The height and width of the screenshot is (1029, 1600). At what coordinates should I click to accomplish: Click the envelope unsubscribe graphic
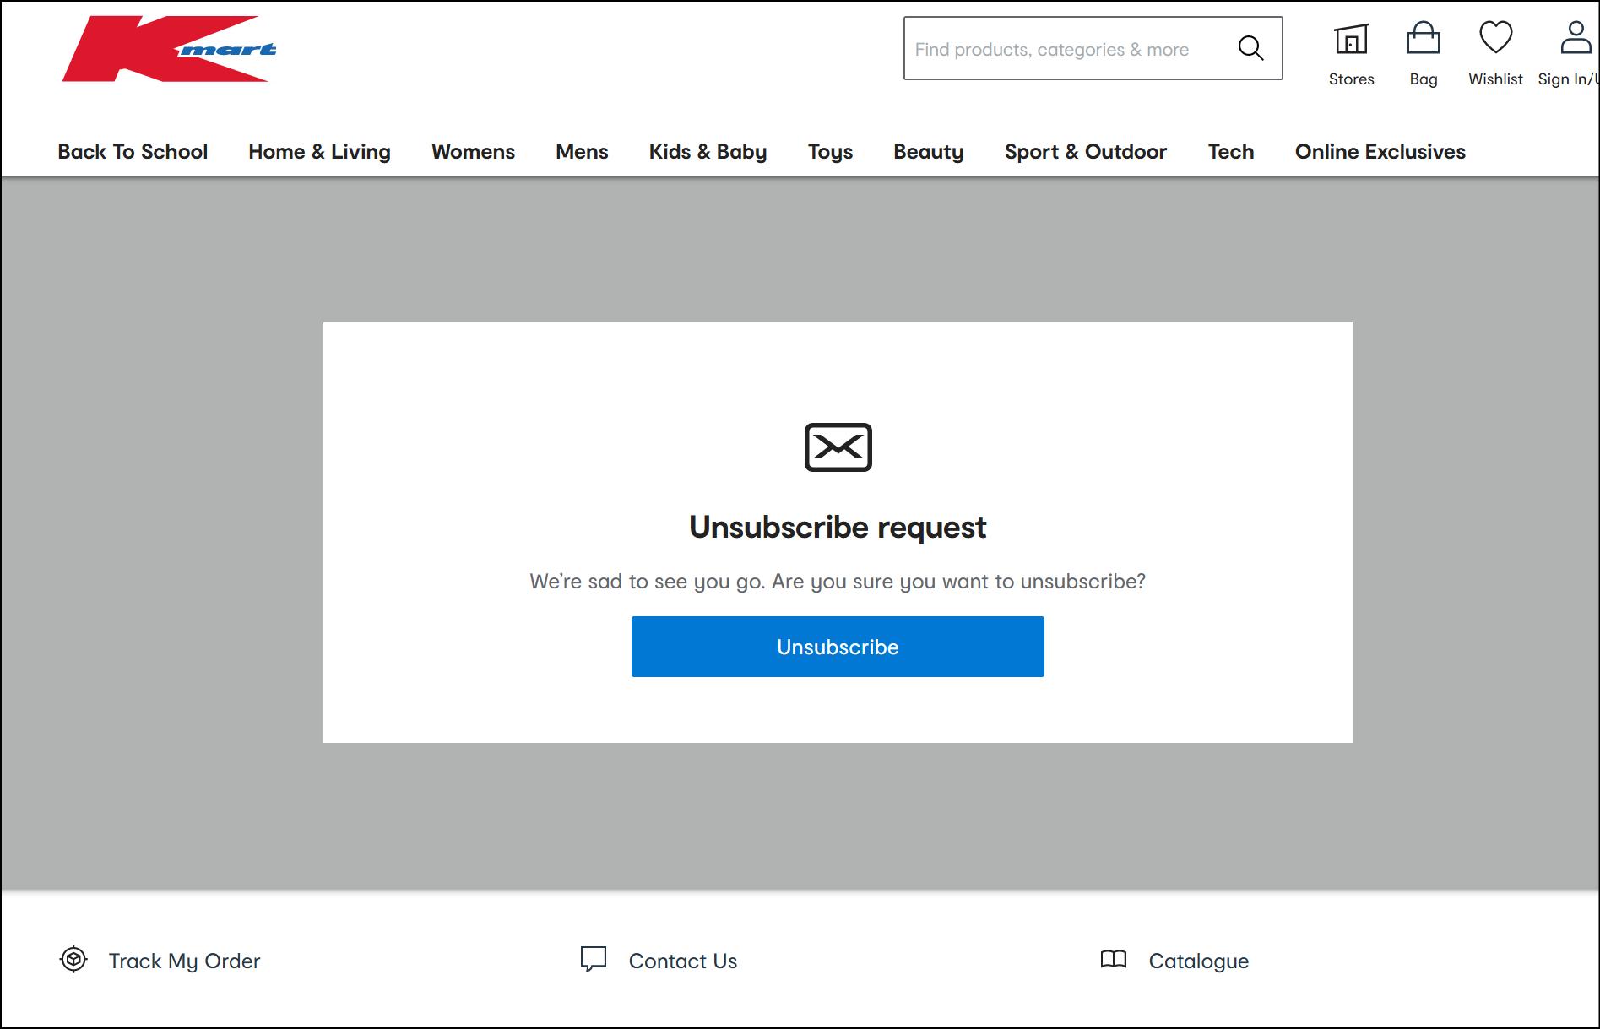pos(838,447)
